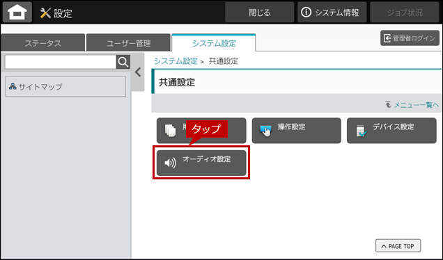Open the paper settings button with stacked sheets icon
Screen dimensions: 443x260
point(201,131)
